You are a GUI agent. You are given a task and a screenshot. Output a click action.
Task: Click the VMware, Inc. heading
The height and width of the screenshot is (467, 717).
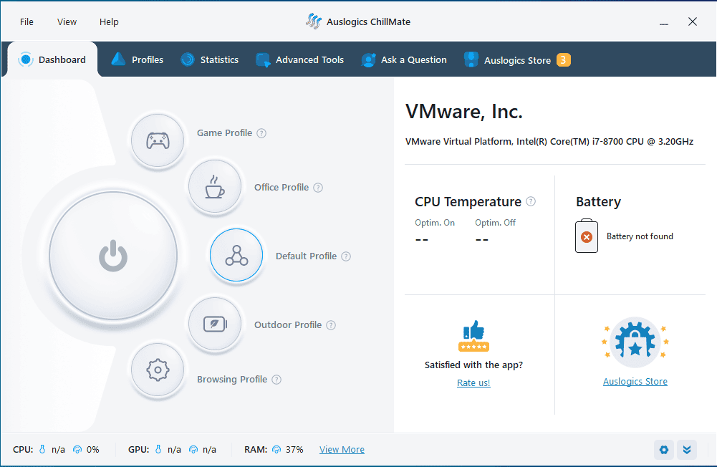pos(463,112)
